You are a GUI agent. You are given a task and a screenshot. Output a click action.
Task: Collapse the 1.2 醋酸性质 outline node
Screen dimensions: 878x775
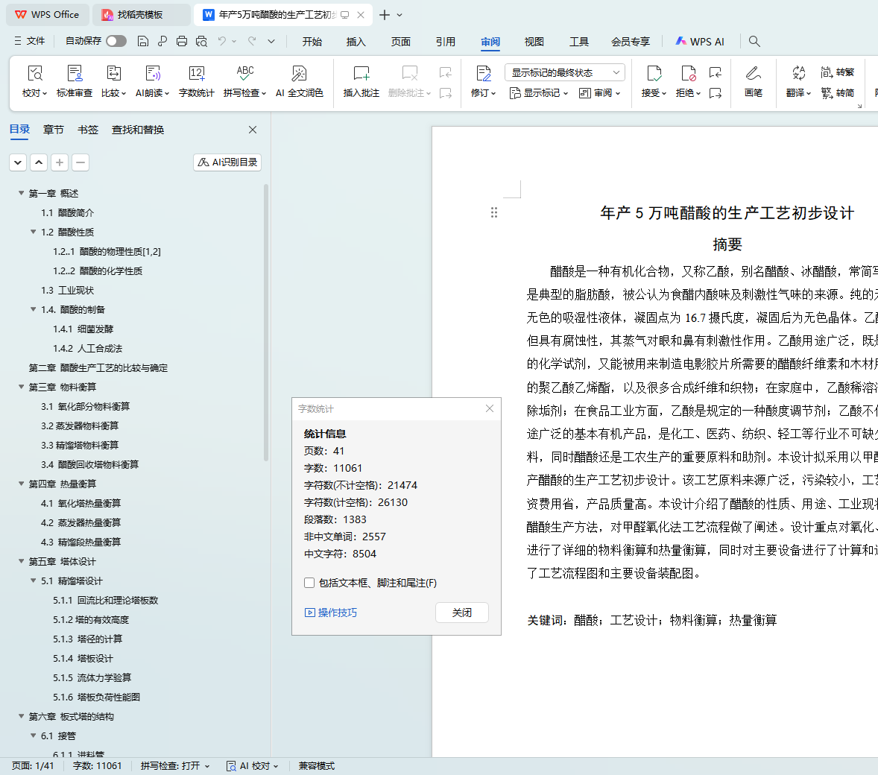click(34, 232)
